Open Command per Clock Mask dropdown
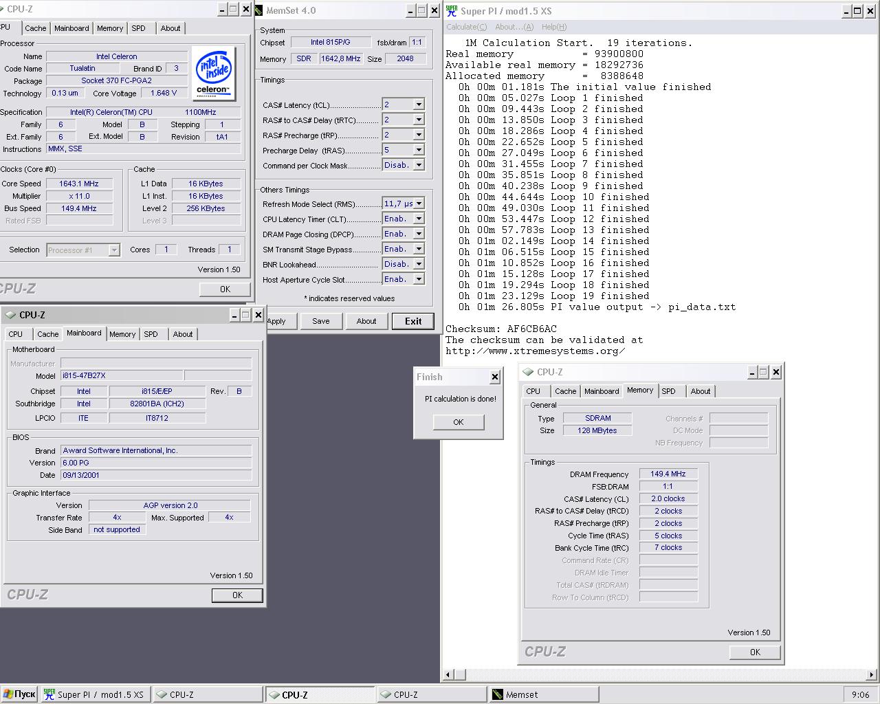The width and height of the screenshot is (880, 704). tap(419, 165)
